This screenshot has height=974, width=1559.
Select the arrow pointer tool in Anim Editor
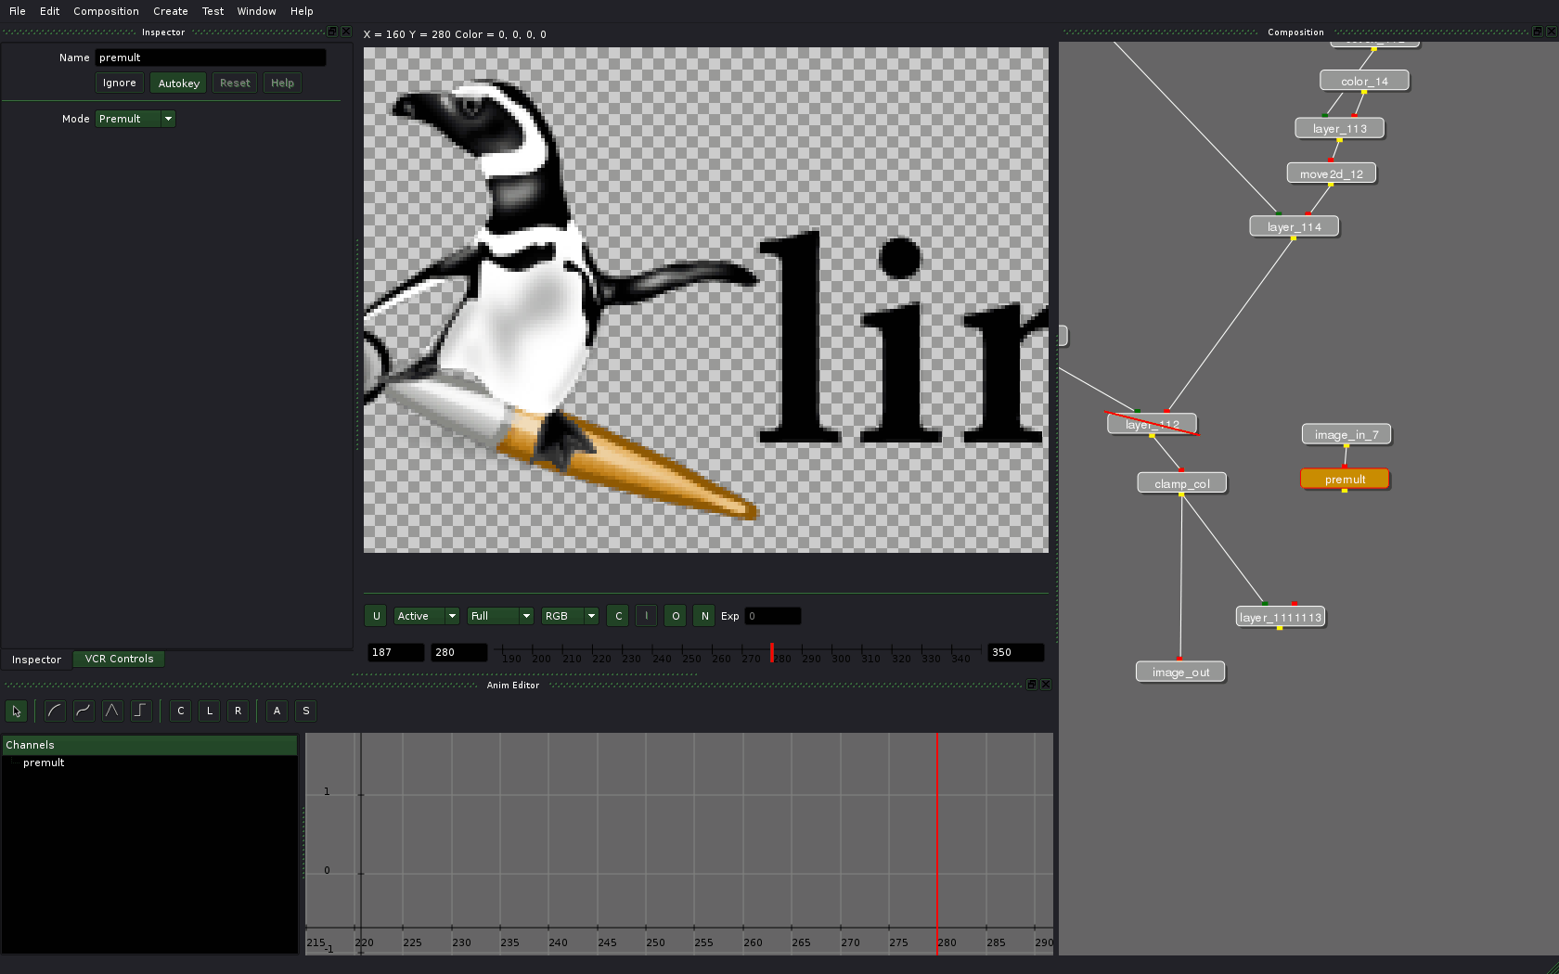[16, 711]
